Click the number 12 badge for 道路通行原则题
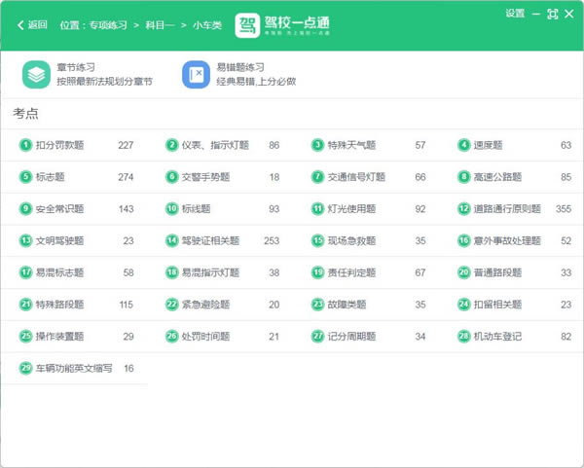The width and height of the screenshot is (584, 468). click(464, 208)
